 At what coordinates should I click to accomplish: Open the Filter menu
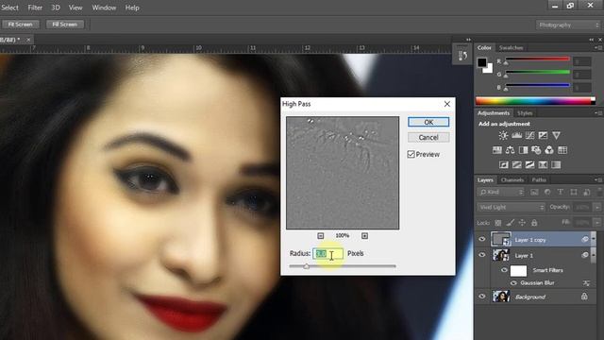(x=35, y=8)
